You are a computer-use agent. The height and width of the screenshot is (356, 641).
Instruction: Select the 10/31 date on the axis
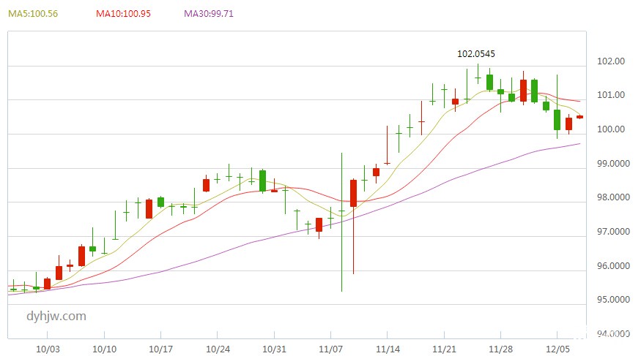[x=274, y=349]
